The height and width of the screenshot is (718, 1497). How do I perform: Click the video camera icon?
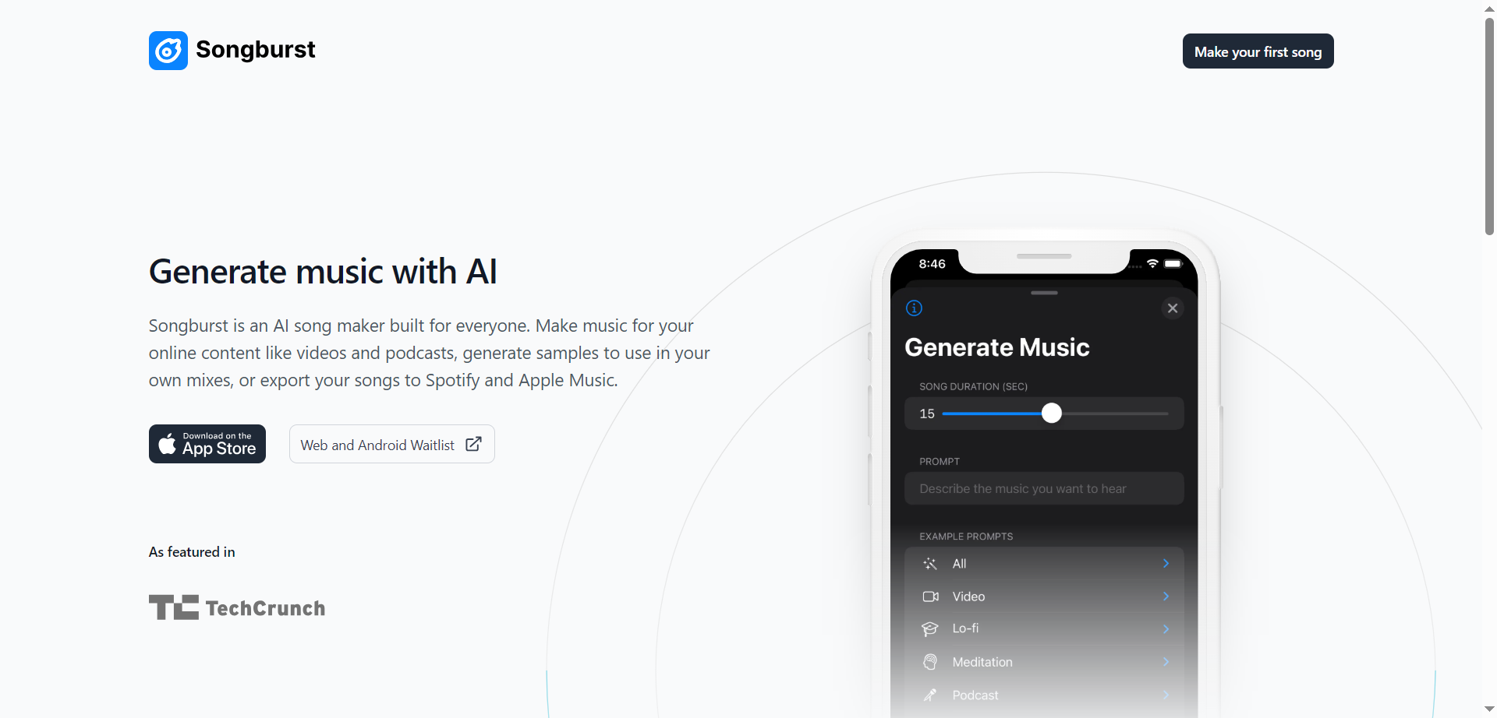930,597
